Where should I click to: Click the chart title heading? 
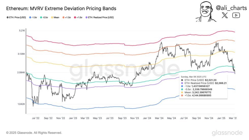(x=61, y=8)
